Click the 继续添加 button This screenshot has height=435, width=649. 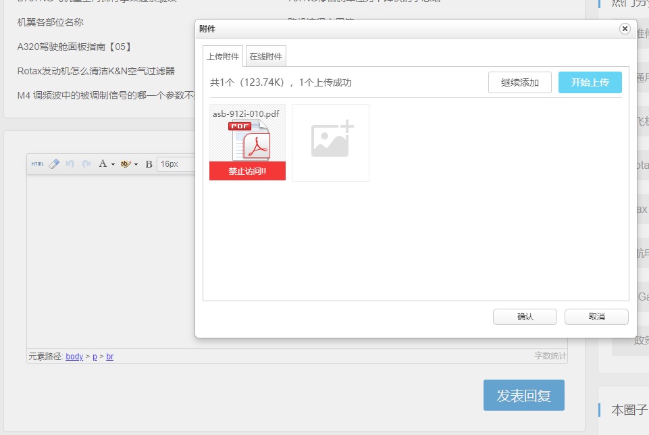tap(520, 82)
